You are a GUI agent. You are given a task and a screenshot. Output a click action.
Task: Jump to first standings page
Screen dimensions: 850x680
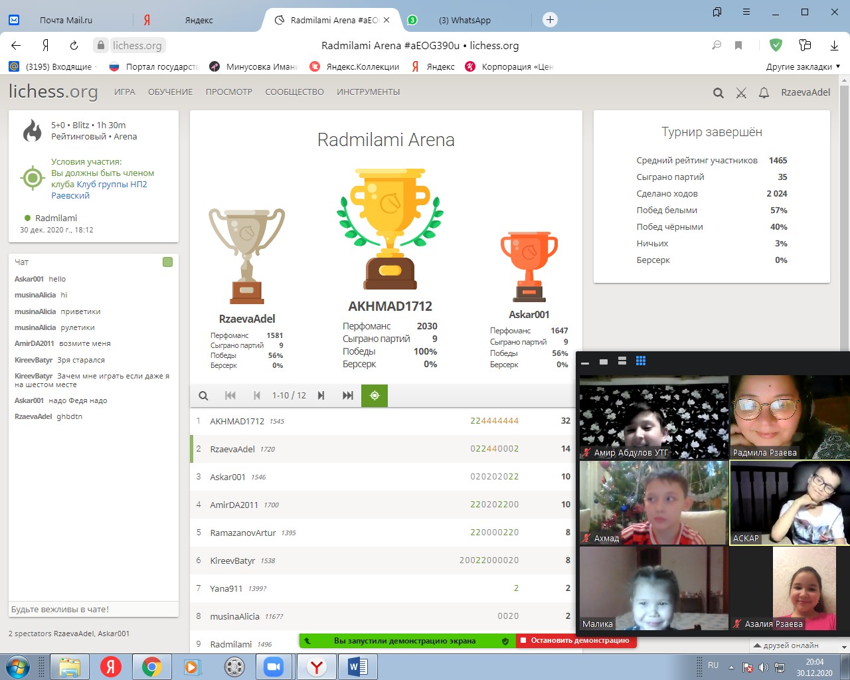(x=230, y=396)
